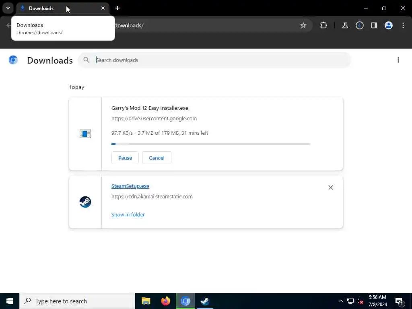Image resolution: width=412 pixels, height=309 pixels.
Task: Open Chrome Labs flask icon
Action: point(345,25)
